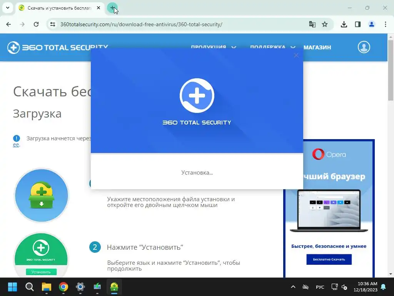Click the URL in the address bar
Viewport: 394px width, 296px height.
point(141,24)
